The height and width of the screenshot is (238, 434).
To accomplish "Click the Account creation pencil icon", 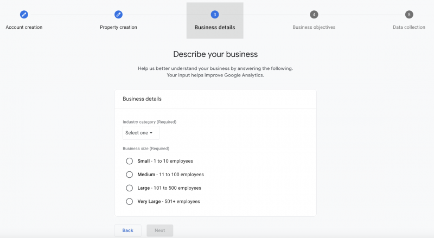I will tap(24, 15).
